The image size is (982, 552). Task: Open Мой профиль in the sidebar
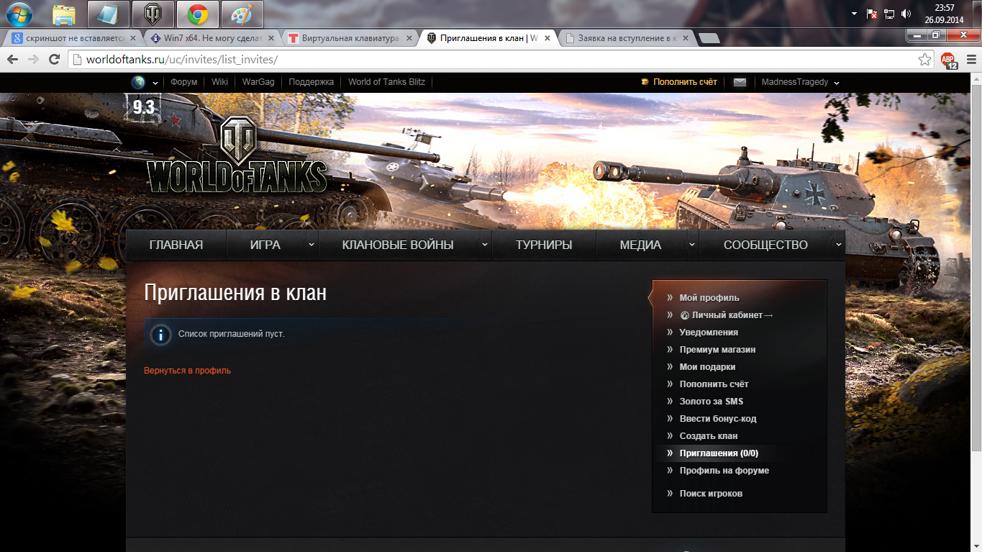click(709, 298)
